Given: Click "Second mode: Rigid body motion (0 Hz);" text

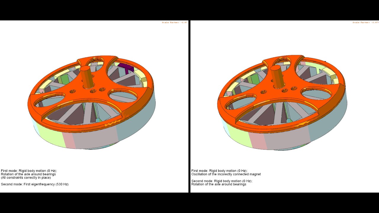Looking at the screenshot, I should pos(222,181).
